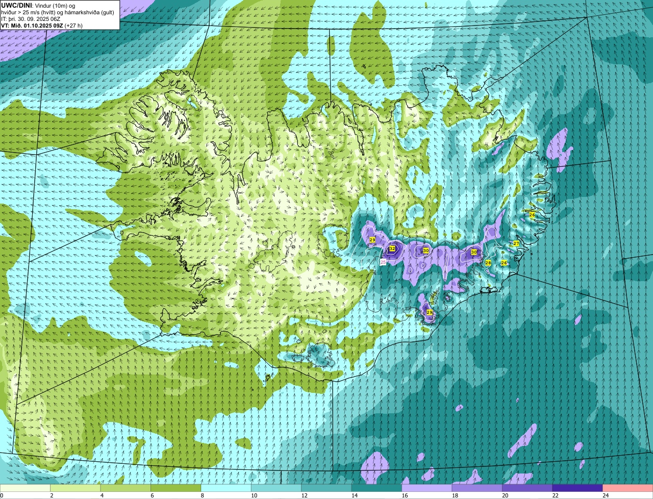
Task: Click the 2–4 m/s legend color swatch
Action: pos(76,488)
